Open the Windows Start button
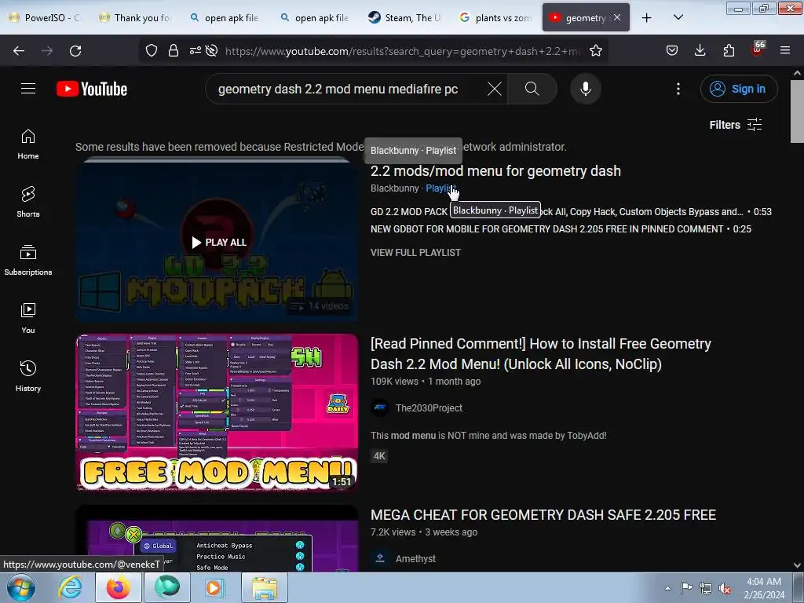The width and height of the screenshot is (804, 603). 21,587
